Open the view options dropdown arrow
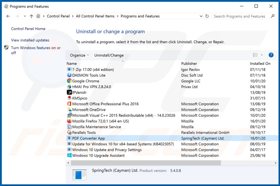 coord(262,55)
